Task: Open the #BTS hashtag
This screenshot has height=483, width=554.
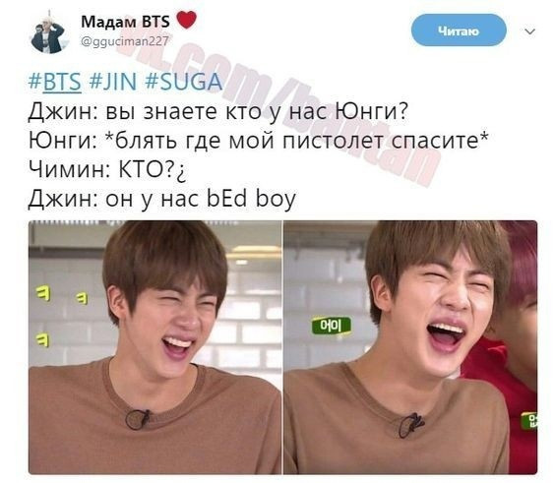Action: pos(55,82)
